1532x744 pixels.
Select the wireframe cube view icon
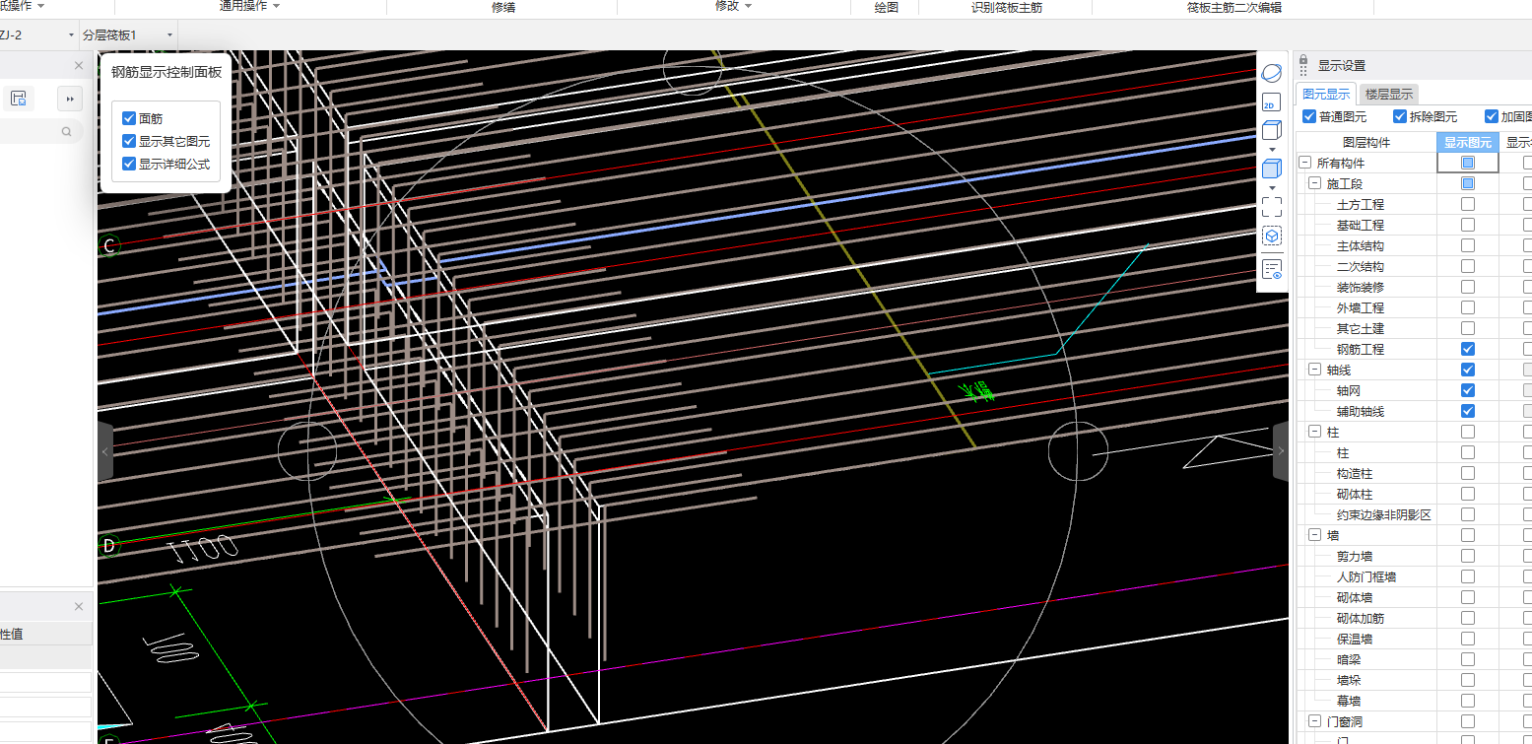[1271, 130]
